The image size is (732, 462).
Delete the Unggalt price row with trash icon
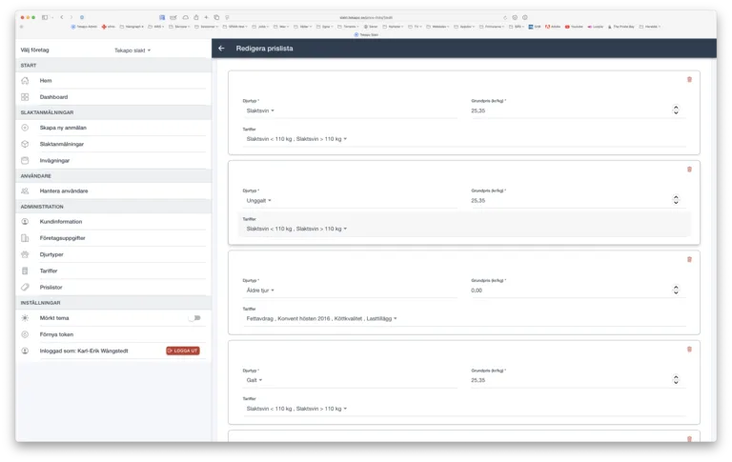click(x=689, y=170)
